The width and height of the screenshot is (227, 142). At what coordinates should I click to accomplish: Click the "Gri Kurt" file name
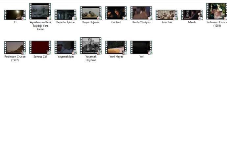[116, 22]
